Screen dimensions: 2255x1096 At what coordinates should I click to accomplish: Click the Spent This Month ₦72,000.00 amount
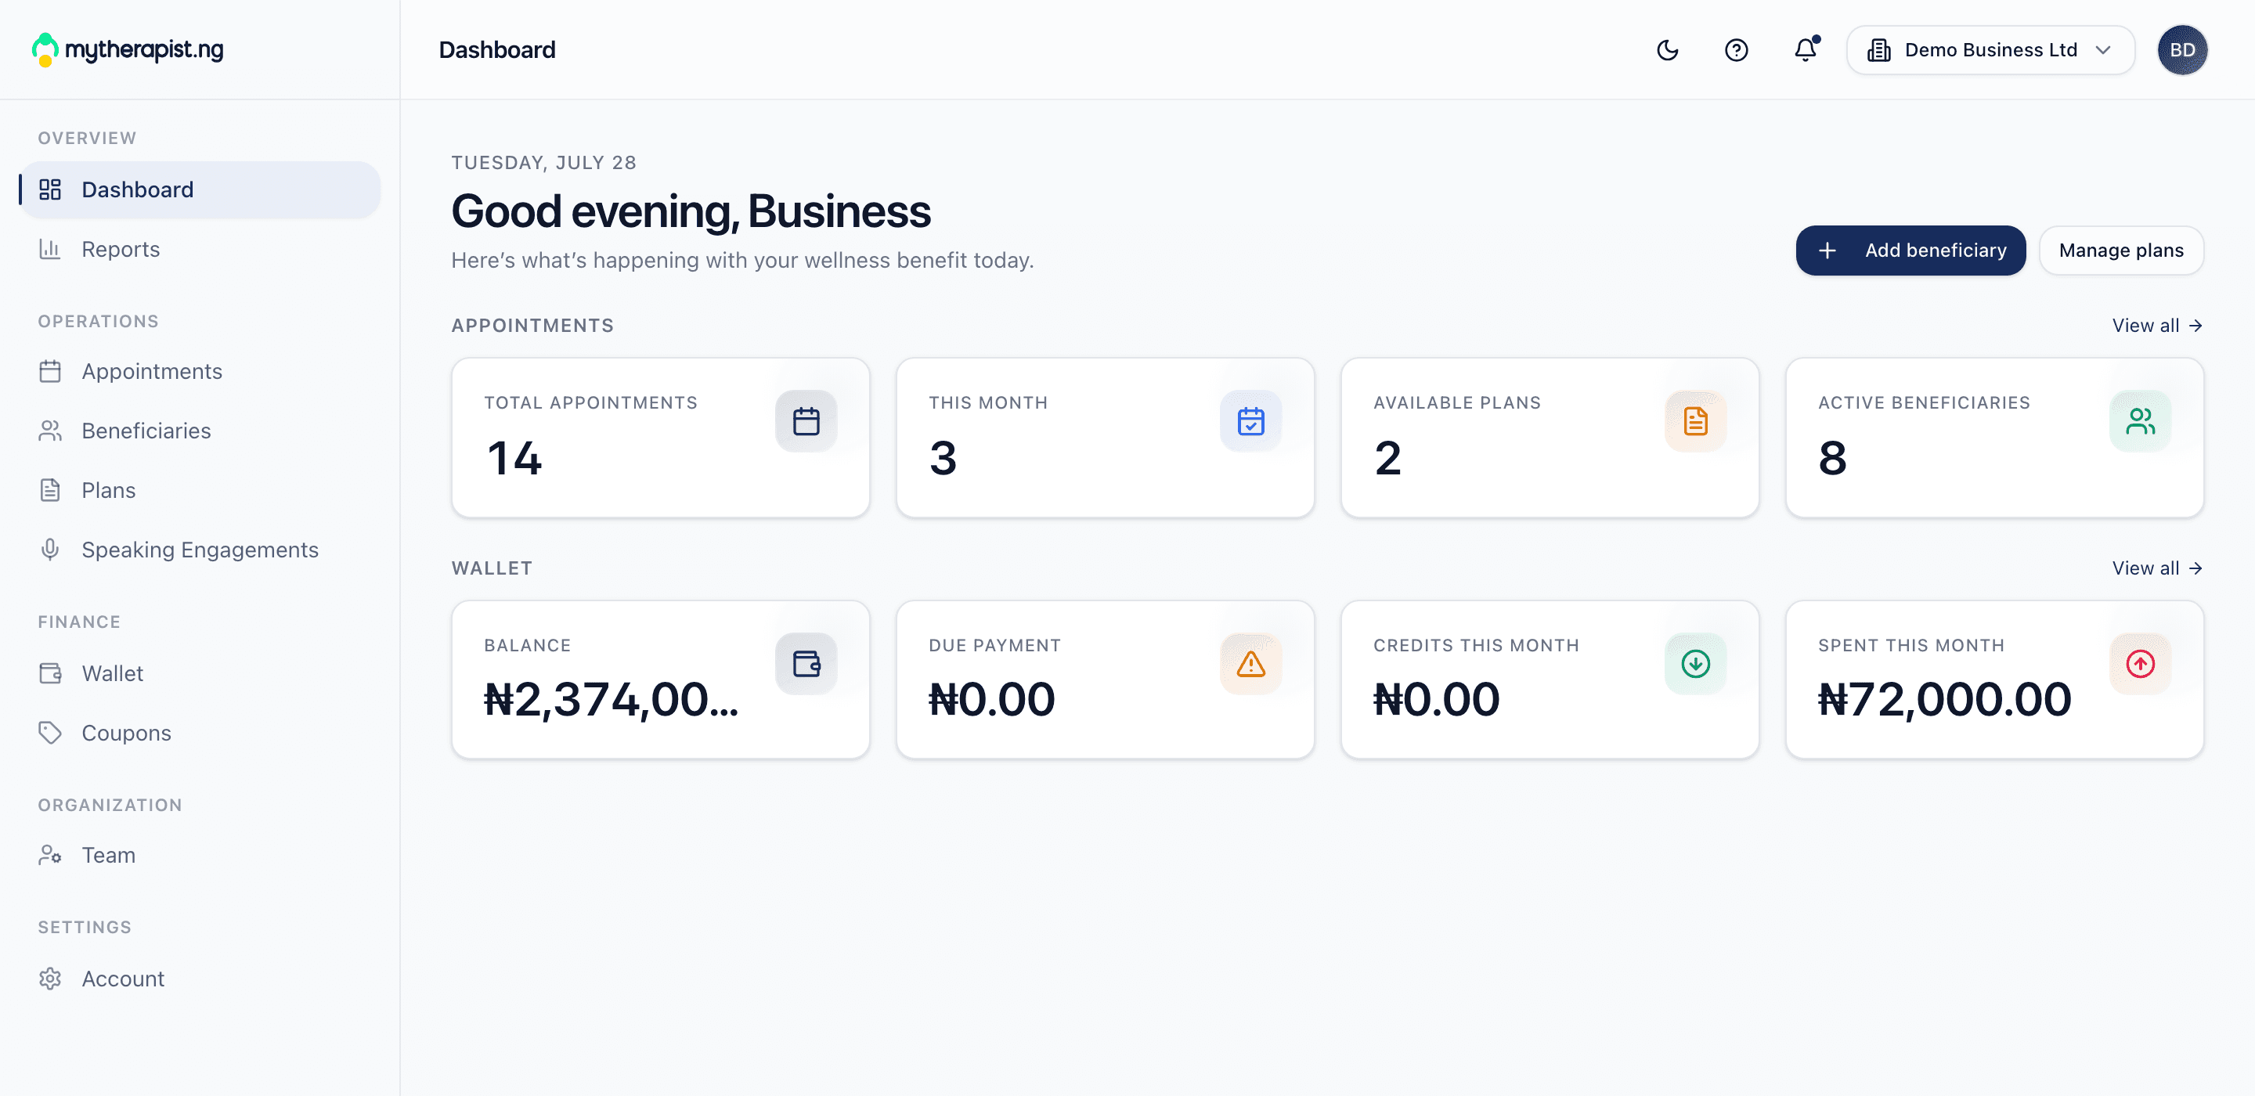click(x=1944, y=699)
